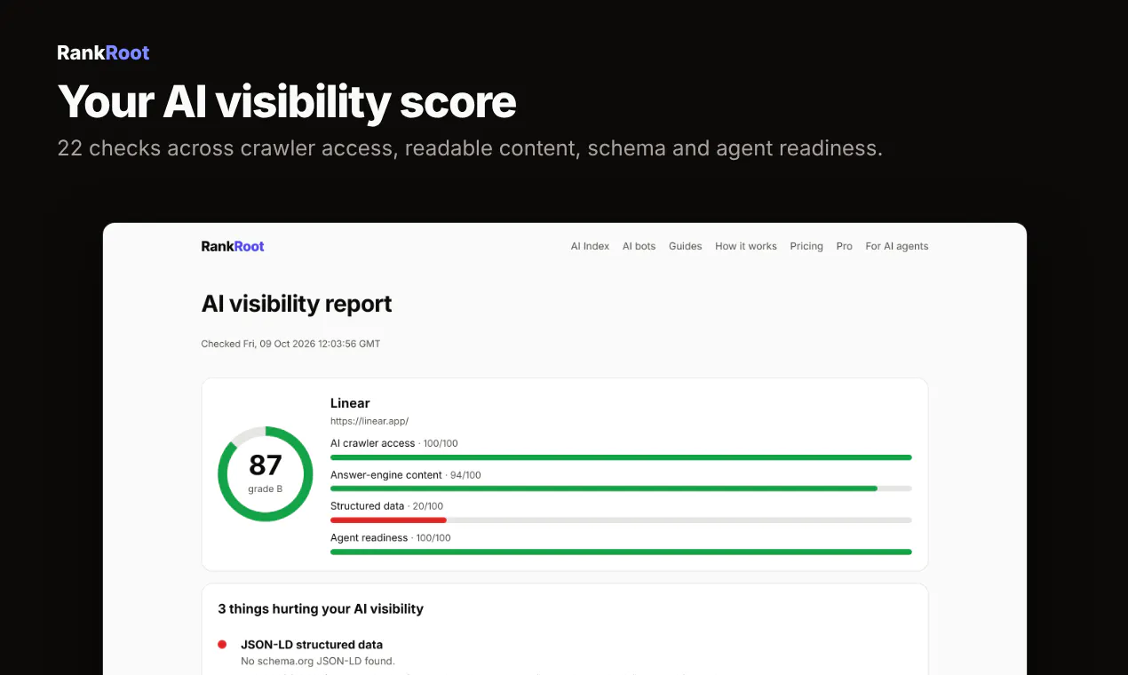Click the RankRoot brand name above the headline
Viewport: 1128px width, 675px height.
click(x=103, y=52)
